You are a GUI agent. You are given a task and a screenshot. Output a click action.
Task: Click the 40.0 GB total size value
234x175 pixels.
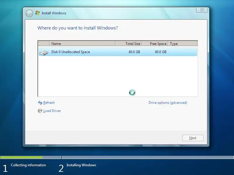click(134, 52)
